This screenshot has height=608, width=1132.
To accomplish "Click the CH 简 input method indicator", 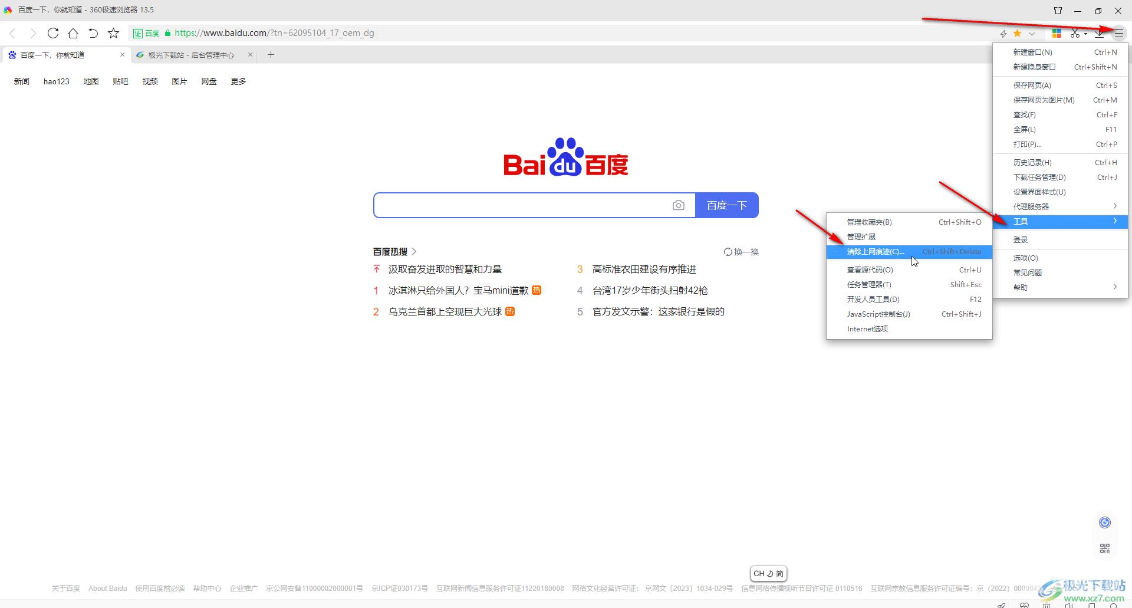I will click(768, 573).
